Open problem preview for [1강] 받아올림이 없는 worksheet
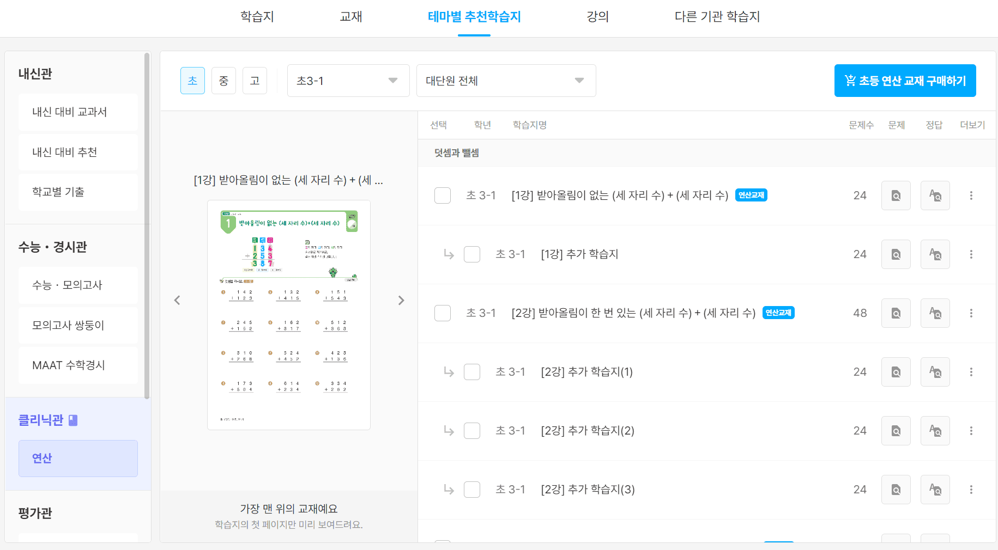This screenshot has height=550, width=998. (x=896, y=195)
